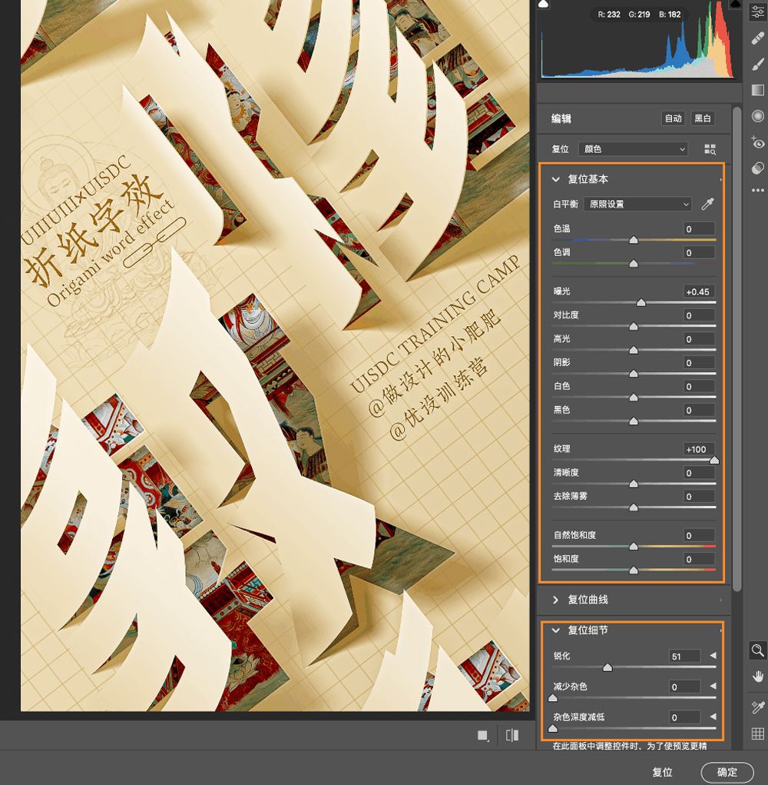Screen dimensions: 768x785
Task: Select the Hand pan tool
Action: point(757,677)
